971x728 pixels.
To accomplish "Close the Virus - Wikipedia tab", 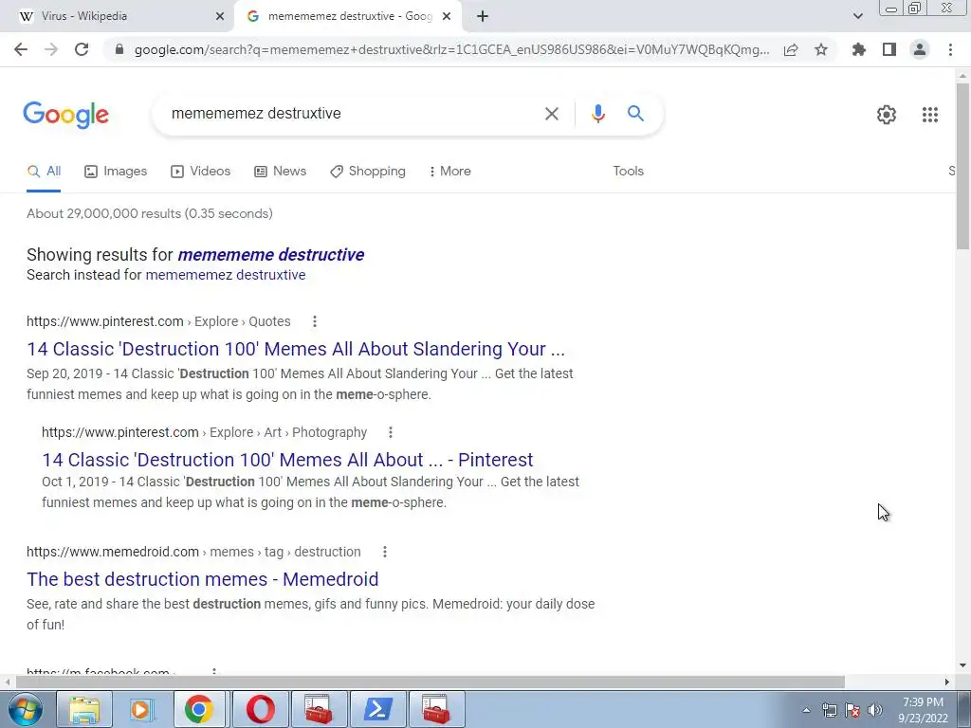I will tap(220, 17).
